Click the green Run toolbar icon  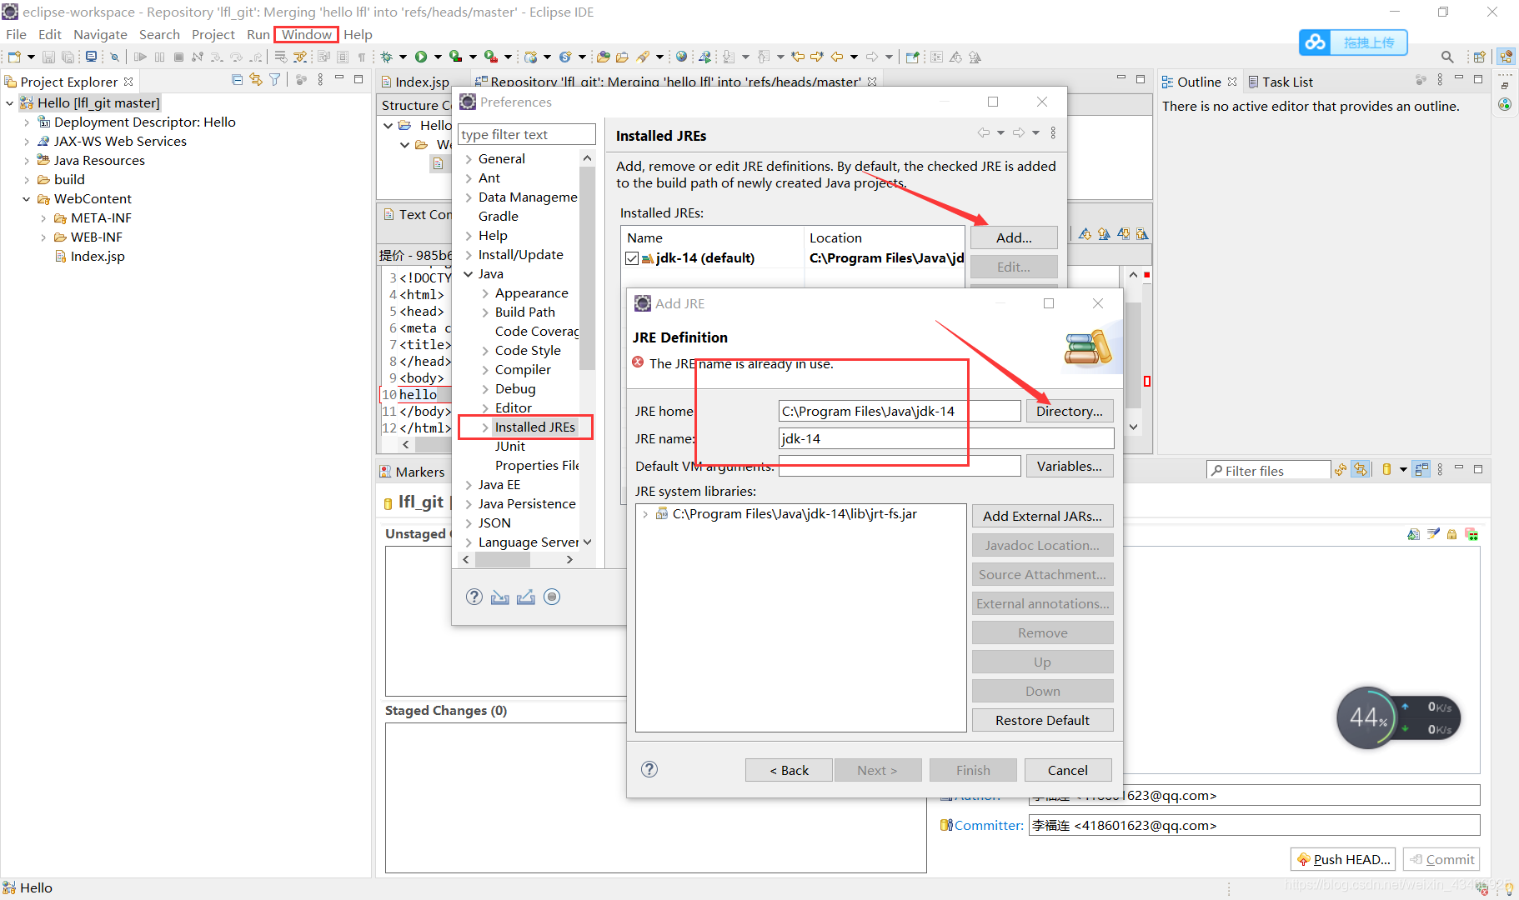[x=421, y=57]
